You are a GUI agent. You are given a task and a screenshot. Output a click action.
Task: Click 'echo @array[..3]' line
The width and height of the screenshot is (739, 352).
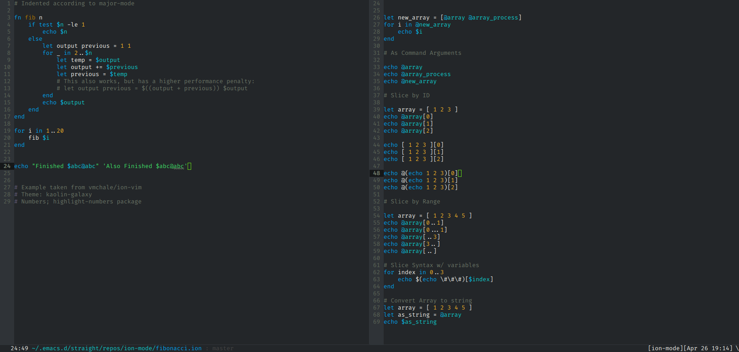click(412, 237)
